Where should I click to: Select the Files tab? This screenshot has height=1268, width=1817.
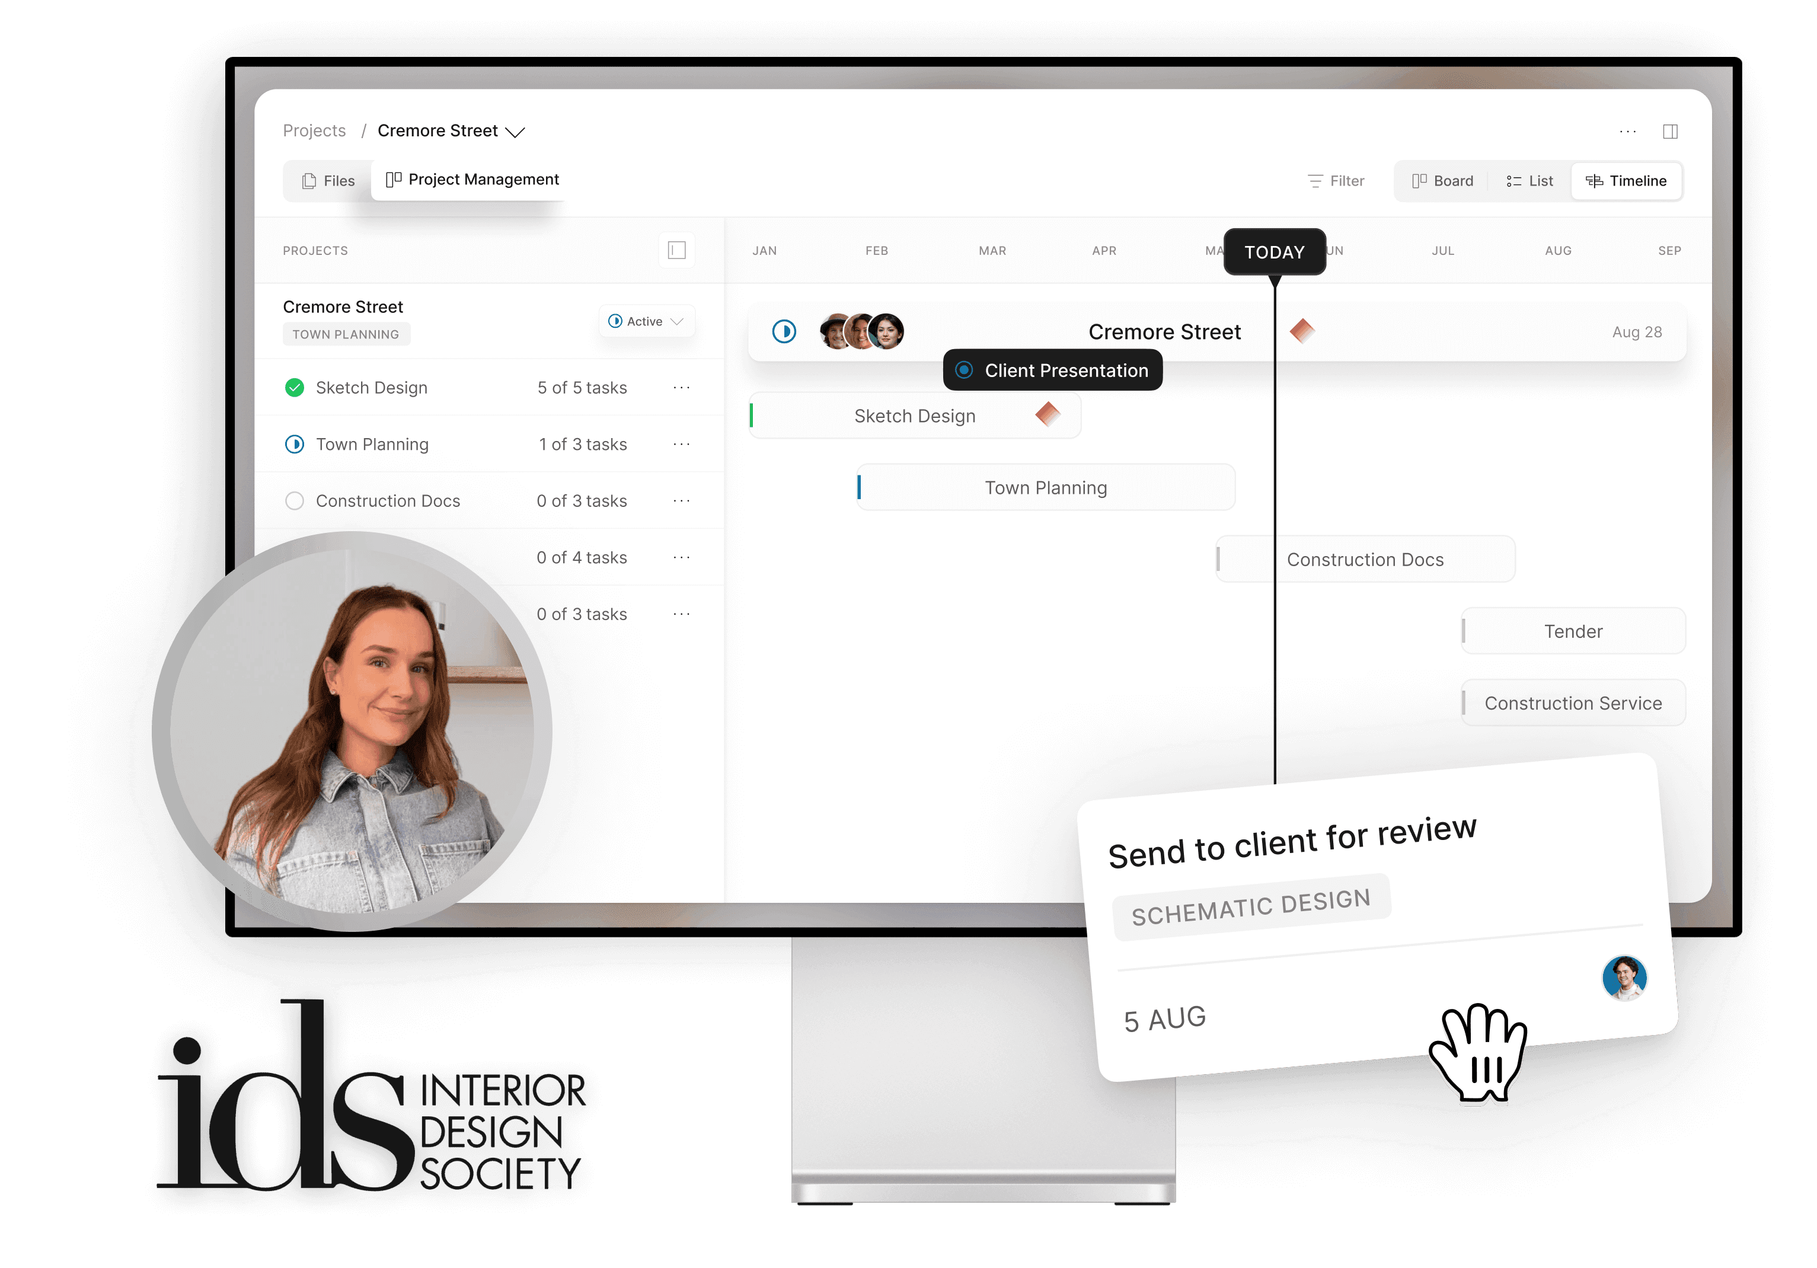(x=327, y=180)
